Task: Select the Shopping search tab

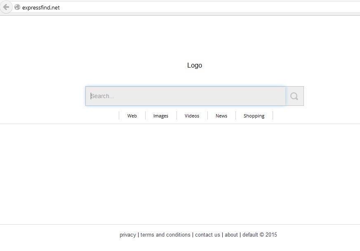Action: click(254, 116)
